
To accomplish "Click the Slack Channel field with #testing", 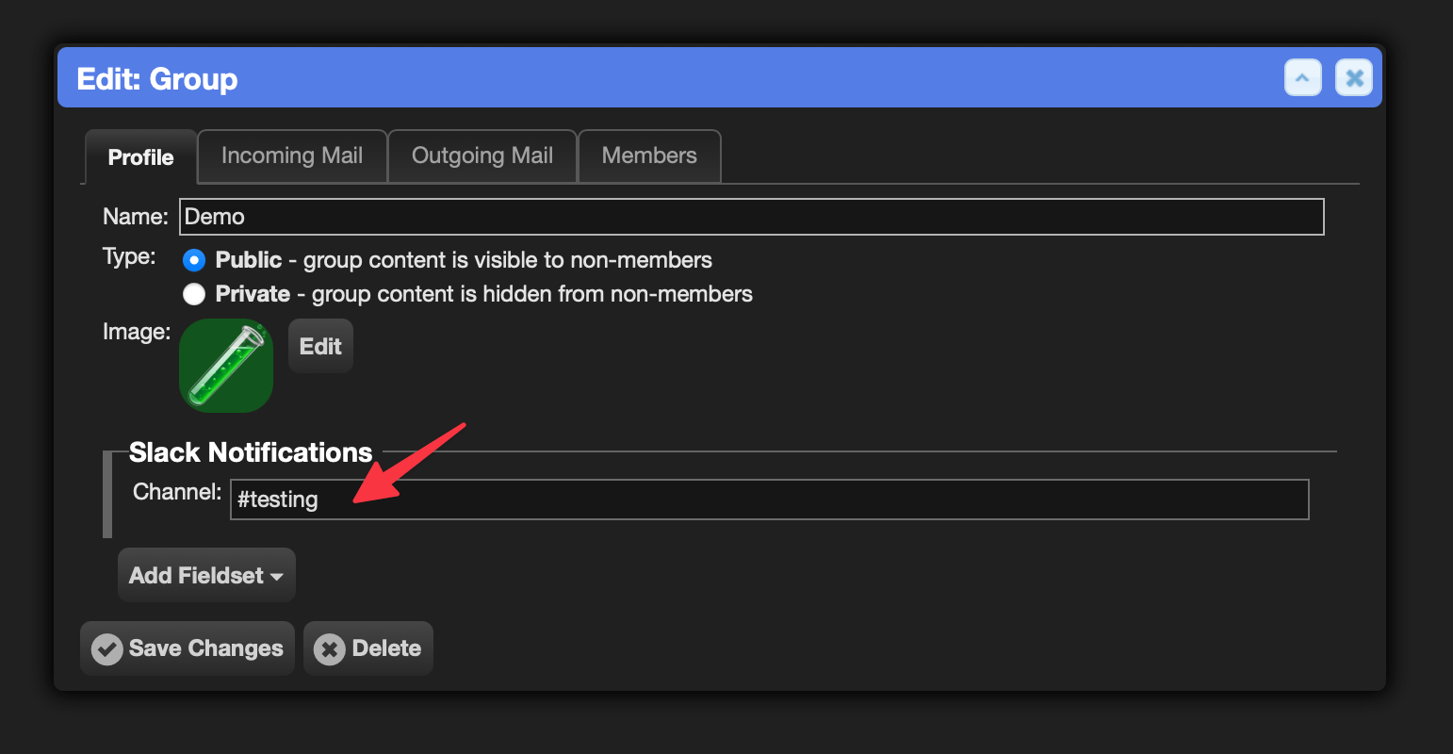I will tap(769, 500).
